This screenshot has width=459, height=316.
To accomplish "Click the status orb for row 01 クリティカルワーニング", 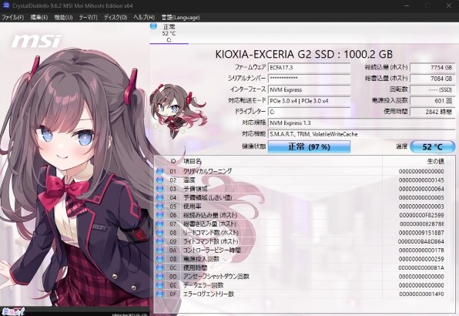I will (x=160, y=171).
